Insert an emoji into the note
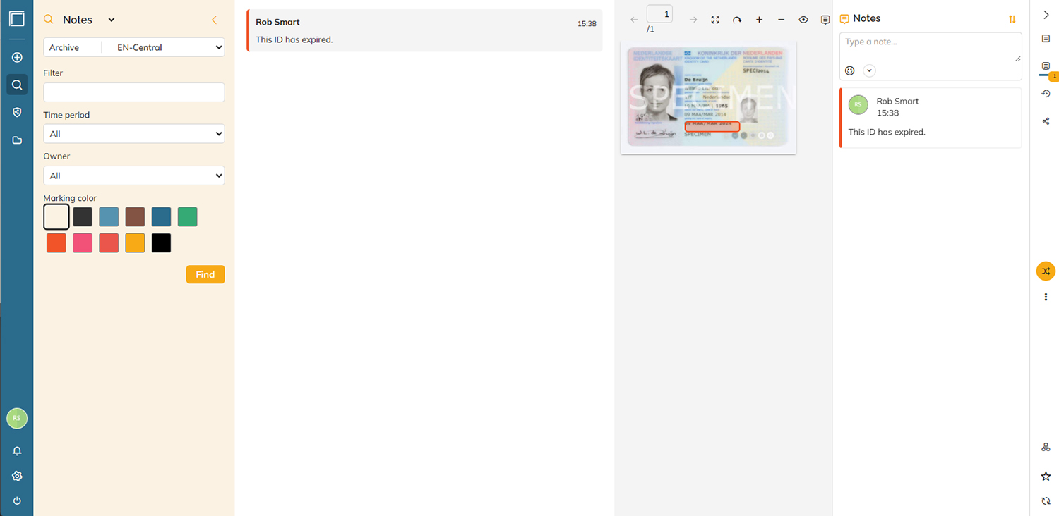 pos(850,70)
